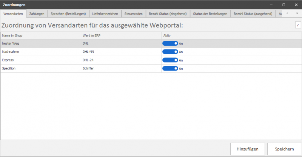Switch to Sprachen (Bestellungen) tab
The image size is (302, 157).
[68, 14]
